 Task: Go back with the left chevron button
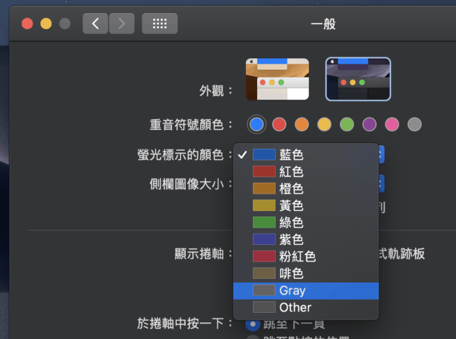[95, 24]
